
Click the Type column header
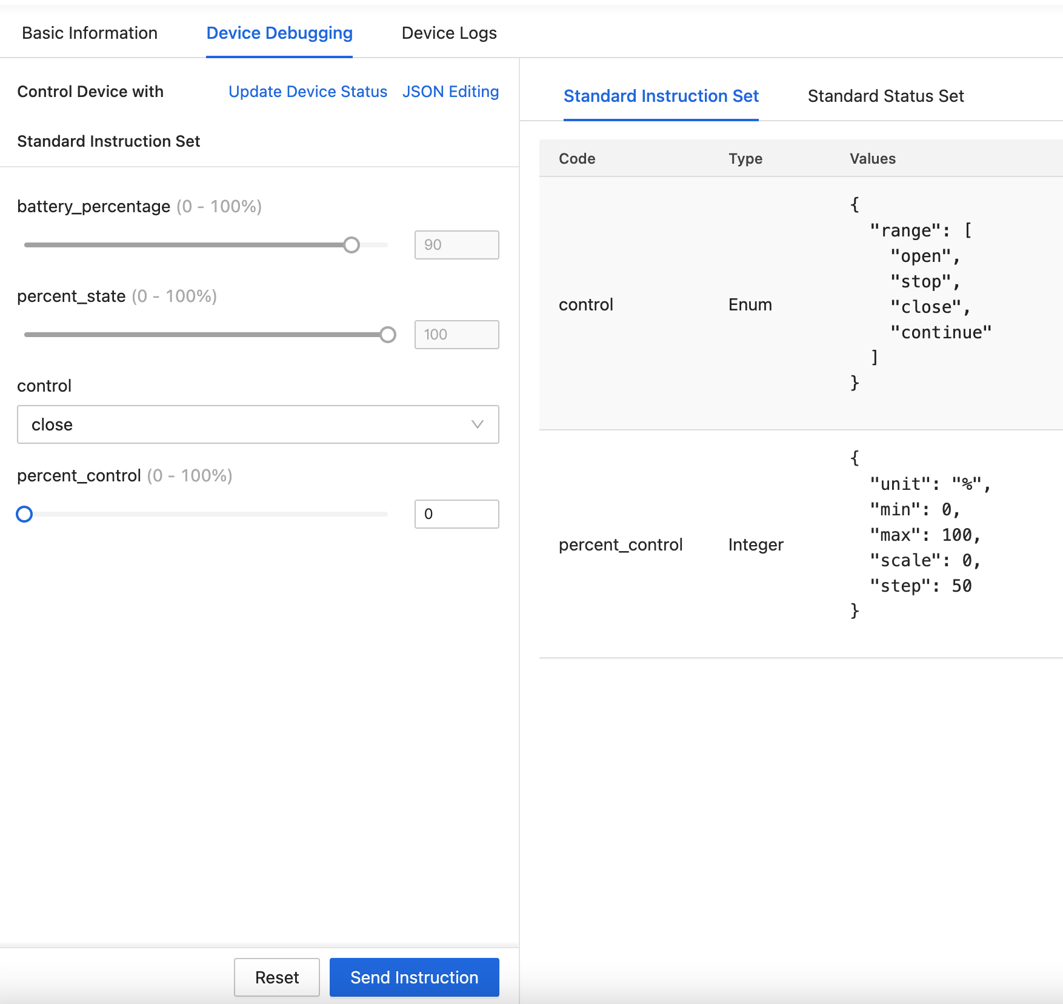pyautogui.click(x=745, y=158)
